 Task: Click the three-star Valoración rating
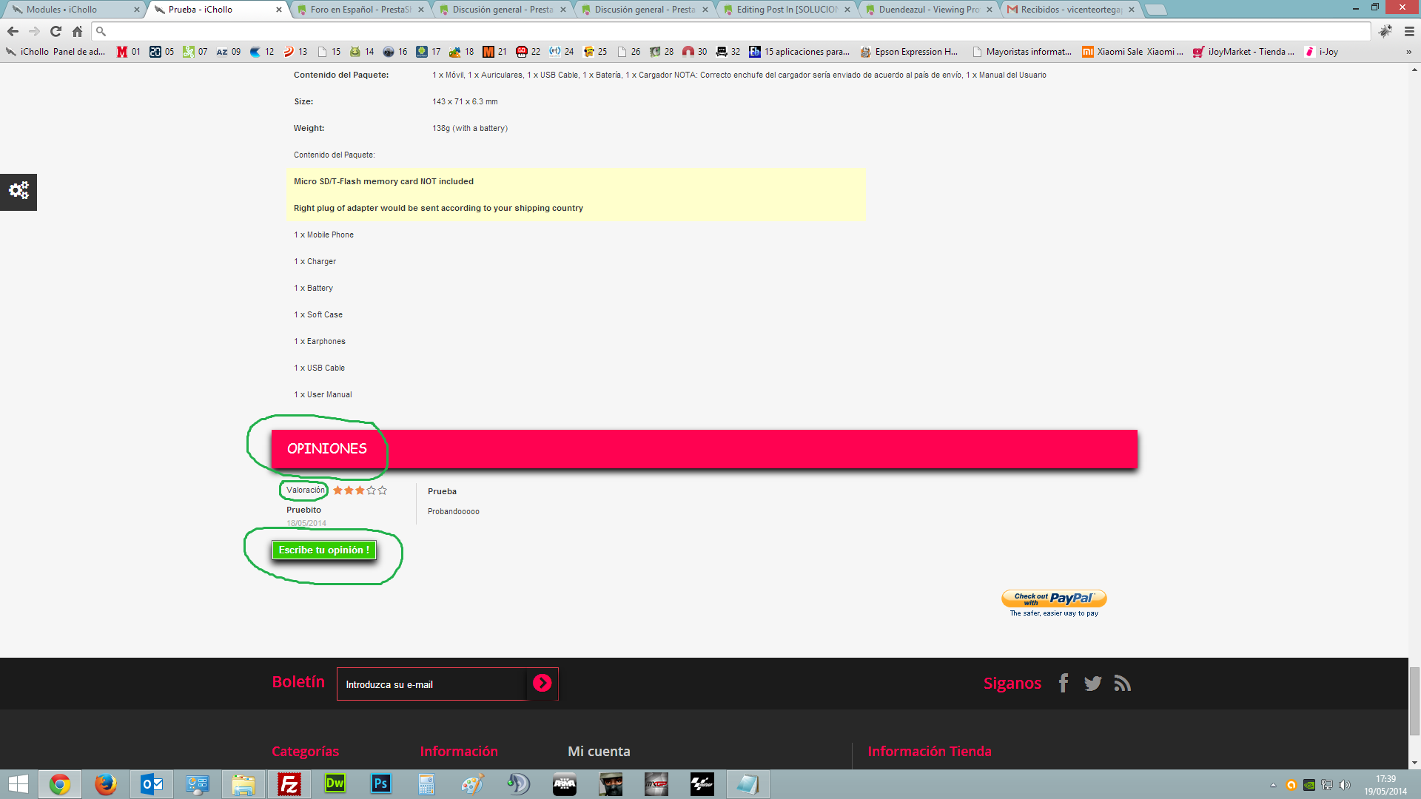360,490
